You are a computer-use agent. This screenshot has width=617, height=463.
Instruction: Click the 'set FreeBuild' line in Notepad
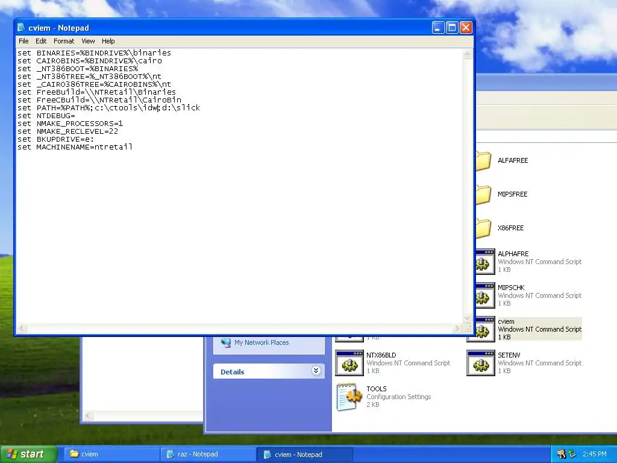pos(96,92)
